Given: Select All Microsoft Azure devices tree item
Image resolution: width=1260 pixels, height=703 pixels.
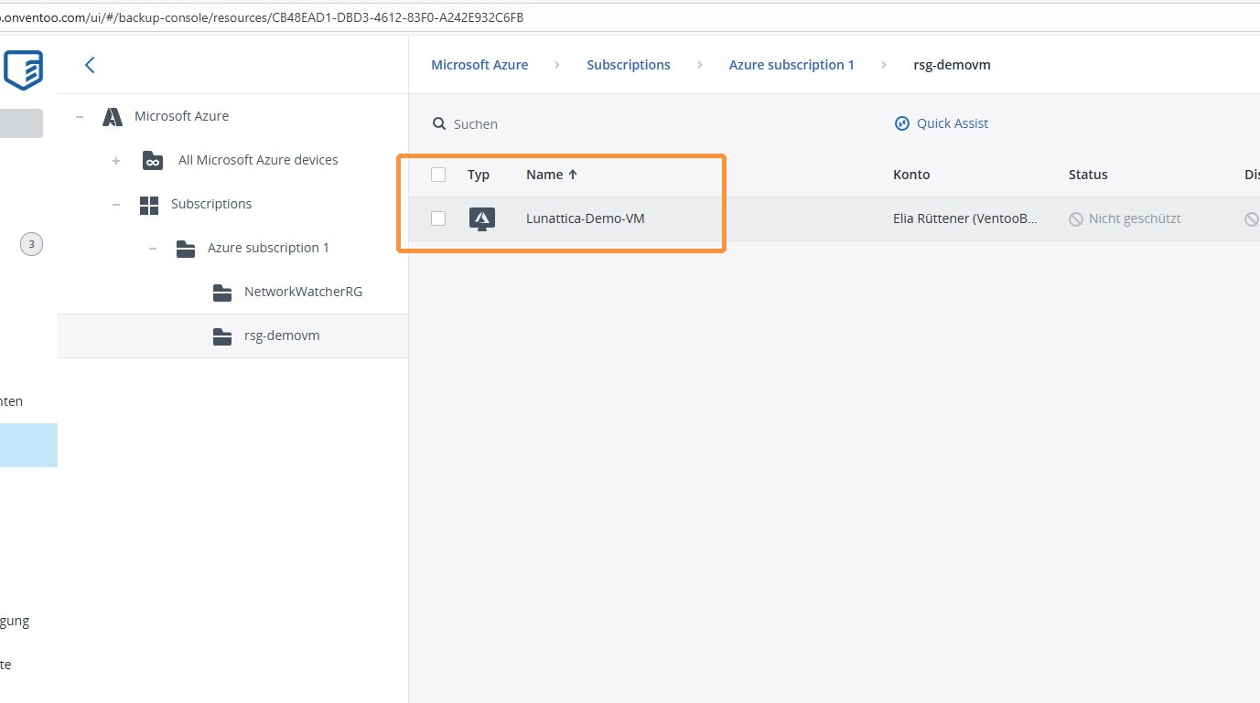Looking at the screenshot, I should (x=258, y=160).
